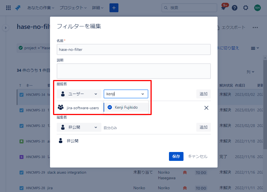Click the 名前 field hase-no-filter
The width and height of the screenshot is (267, 192).
(134, 49)
